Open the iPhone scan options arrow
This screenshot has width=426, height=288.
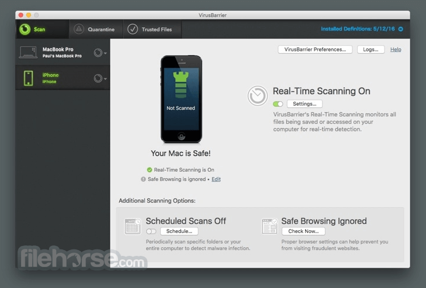[x=105, y=79]
